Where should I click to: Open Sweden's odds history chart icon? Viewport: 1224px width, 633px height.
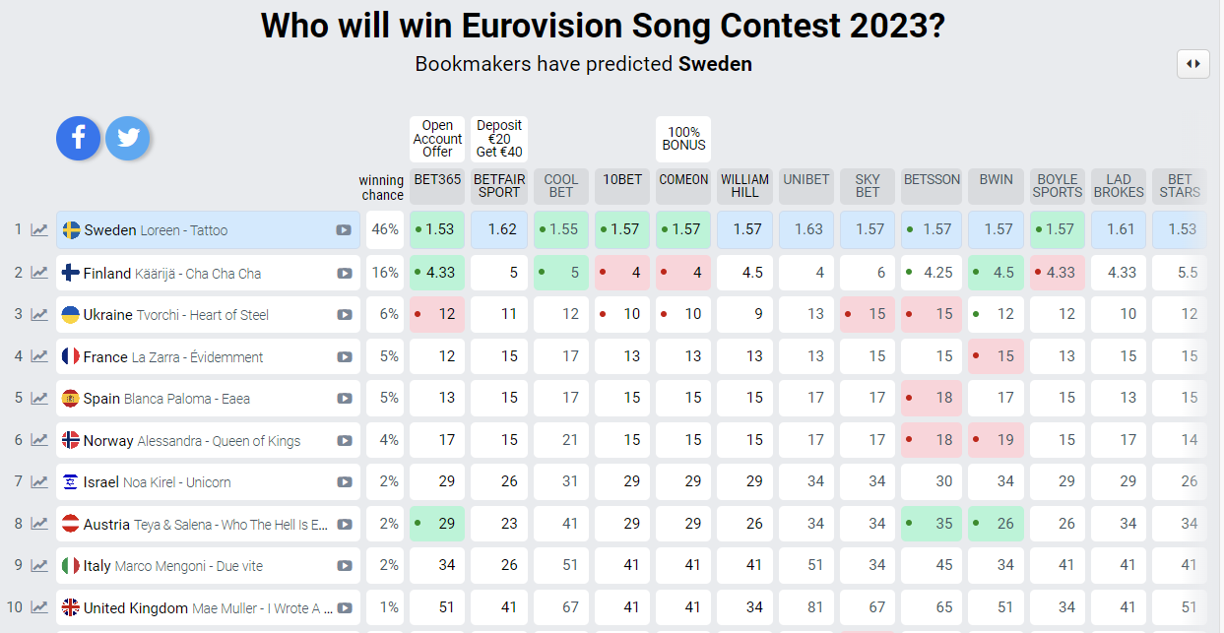tap(39, 230)
